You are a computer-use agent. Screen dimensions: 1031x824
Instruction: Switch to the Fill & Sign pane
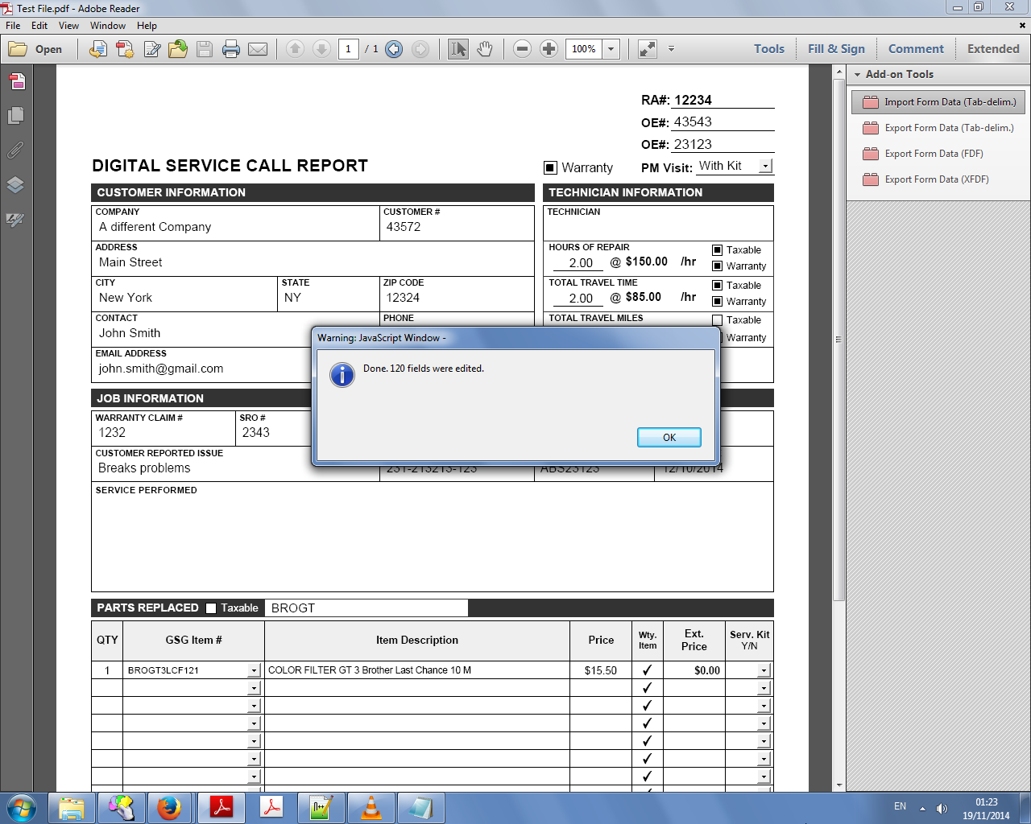(836, 49)
